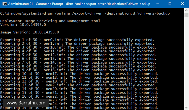Viewport: 189px width, 110px height.
Task: Close the Command Prompt window
Action: coord(183,4)
